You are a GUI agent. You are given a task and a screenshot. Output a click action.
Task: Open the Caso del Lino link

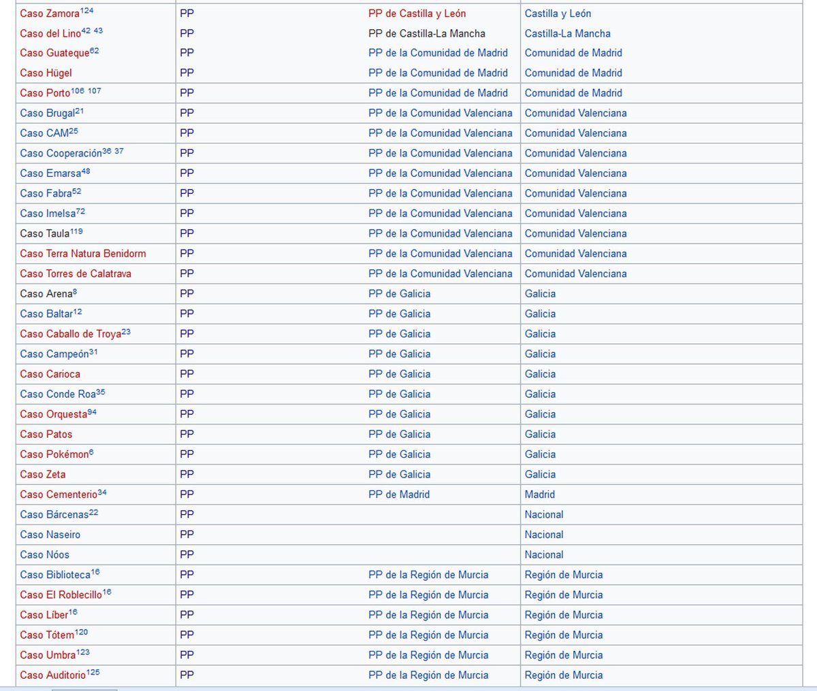[x=50, y=34]
